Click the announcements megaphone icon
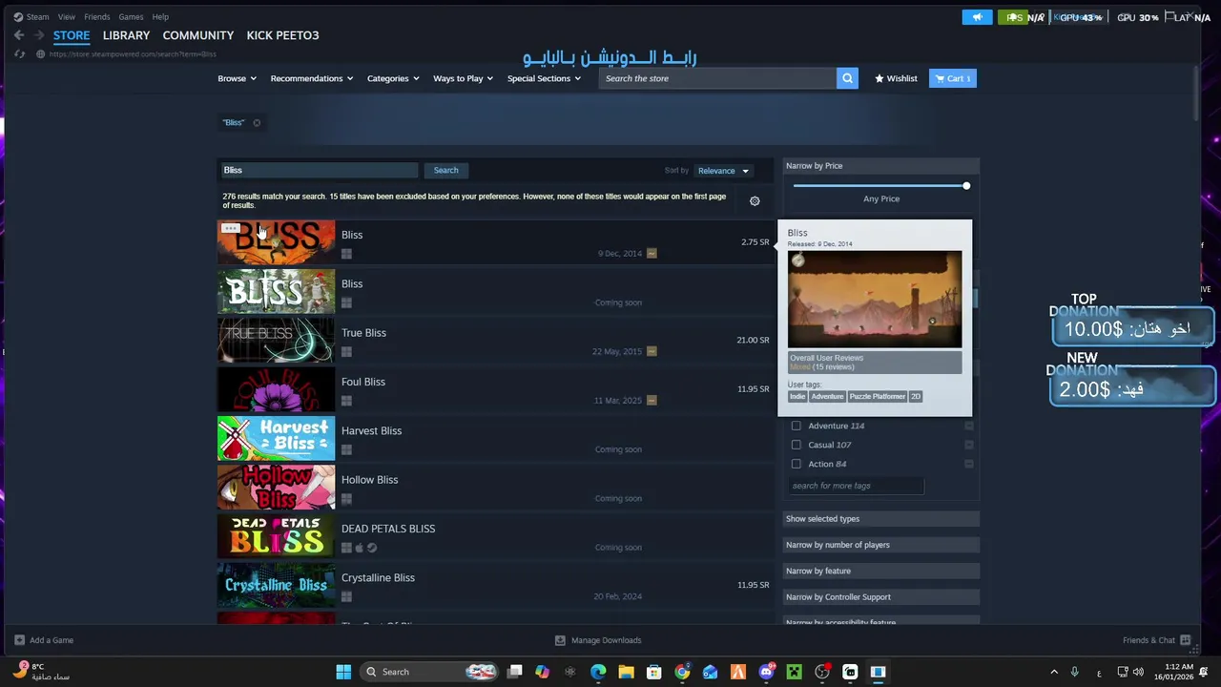Screen dimensions: 1221x687 tap(977, 17)
